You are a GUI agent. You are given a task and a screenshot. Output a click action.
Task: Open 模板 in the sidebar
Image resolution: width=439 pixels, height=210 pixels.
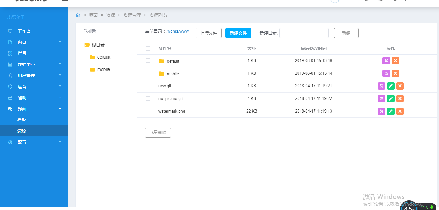22,120
